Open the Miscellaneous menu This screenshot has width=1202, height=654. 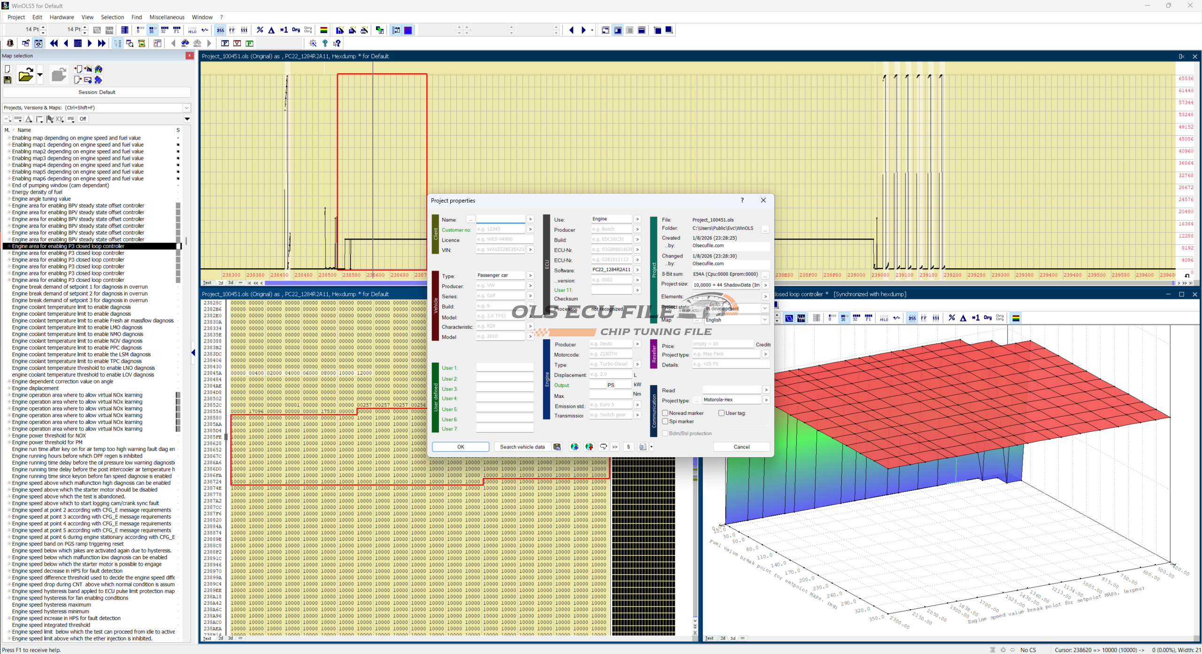(x=167, y=17)
